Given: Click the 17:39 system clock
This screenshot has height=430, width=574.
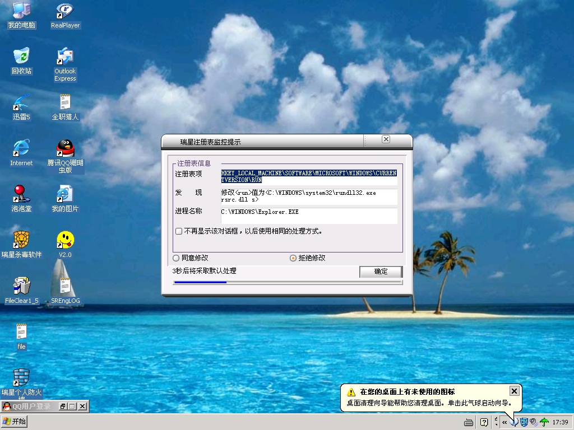Looking at the screenshot, I should click(x=560, y=422).
